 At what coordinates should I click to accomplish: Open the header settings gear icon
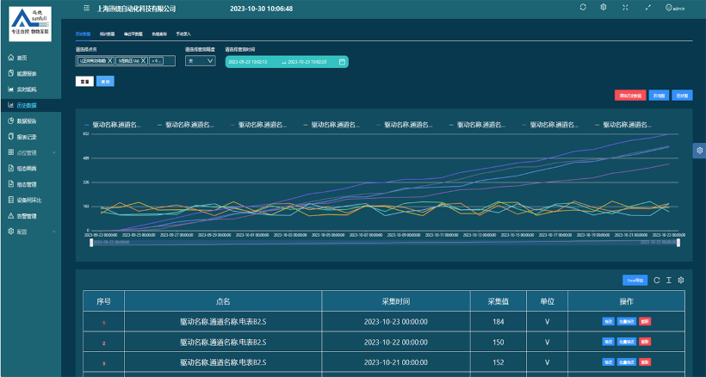(x=604, y=7)
